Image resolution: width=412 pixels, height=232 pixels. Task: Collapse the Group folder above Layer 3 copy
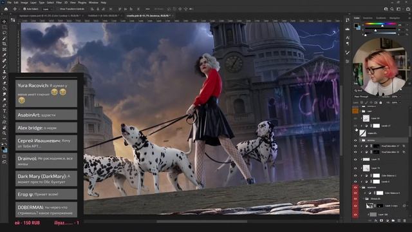[364, 199]
